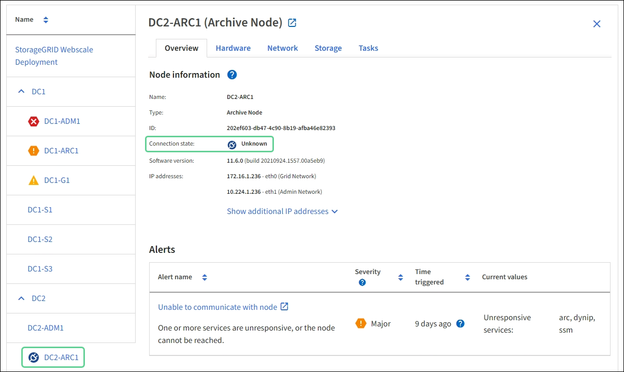The height and width of the screenshot is (372, 624).
Task: Sort alerts by Severity arrows
Action: click(400, 277)
